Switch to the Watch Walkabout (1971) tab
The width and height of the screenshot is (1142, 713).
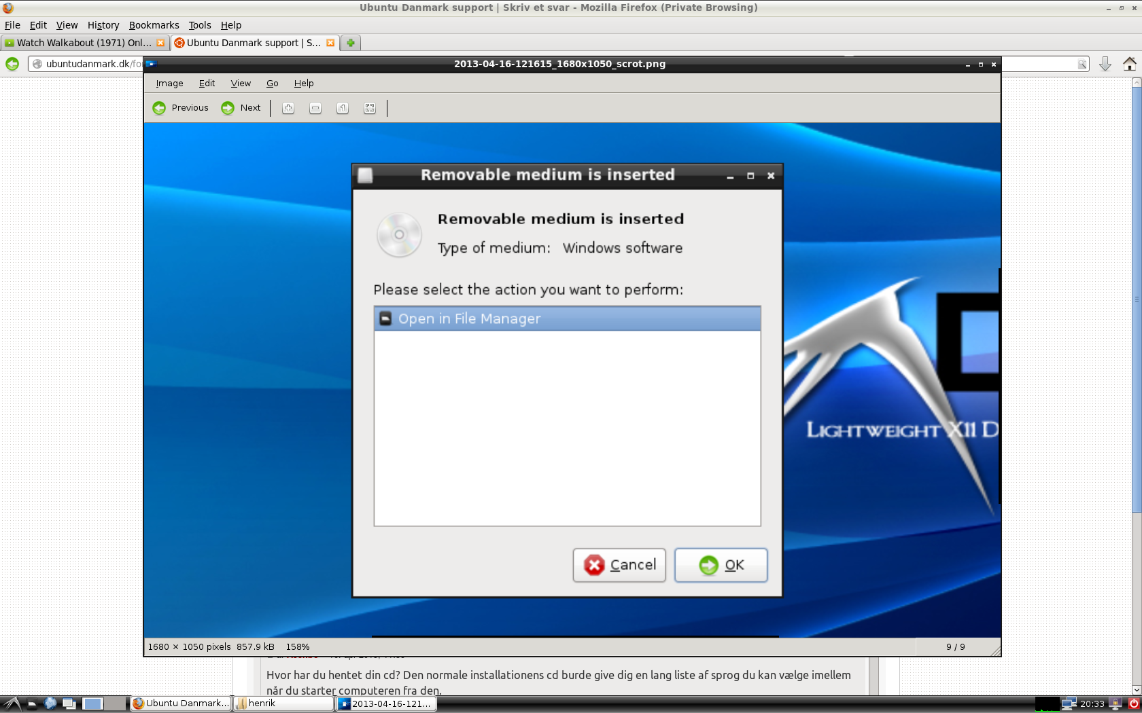pyautogui.click(x=84, y=43)
